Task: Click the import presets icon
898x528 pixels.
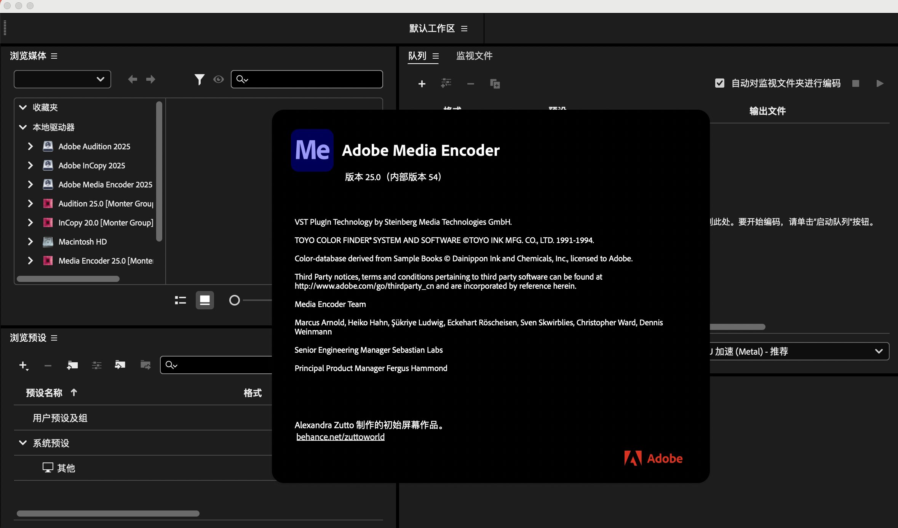Action: click(x=120, y=365)
